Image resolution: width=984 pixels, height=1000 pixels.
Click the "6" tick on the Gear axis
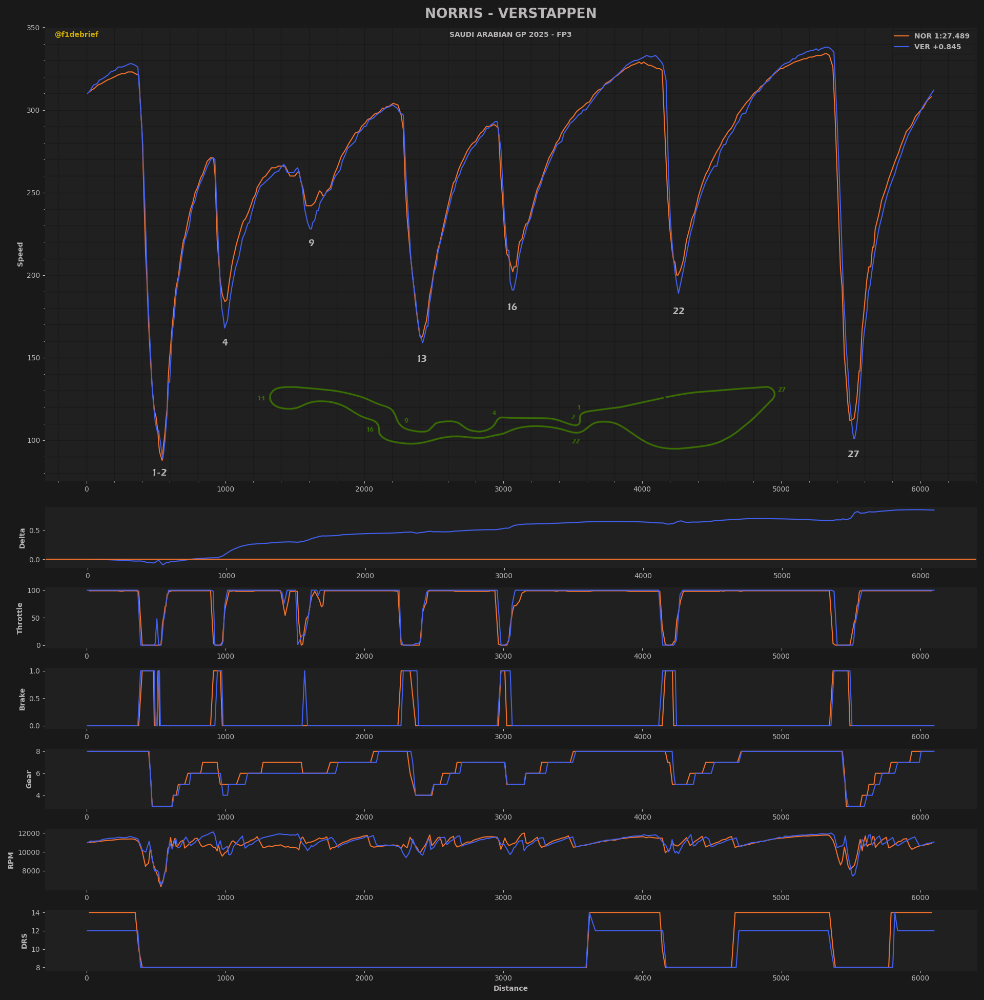click(38, 773)
